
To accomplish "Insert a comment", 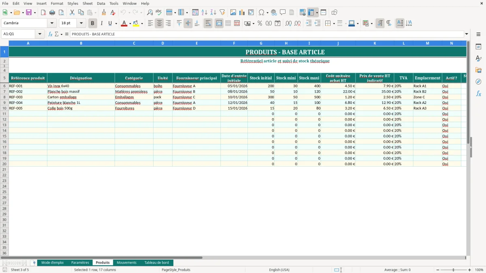I will coord(283,13).
